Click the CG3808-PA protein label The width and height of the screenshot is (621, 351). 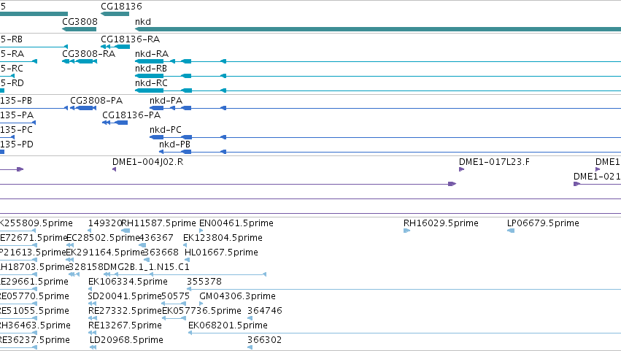pyautogui.click(x=96, y=101)
